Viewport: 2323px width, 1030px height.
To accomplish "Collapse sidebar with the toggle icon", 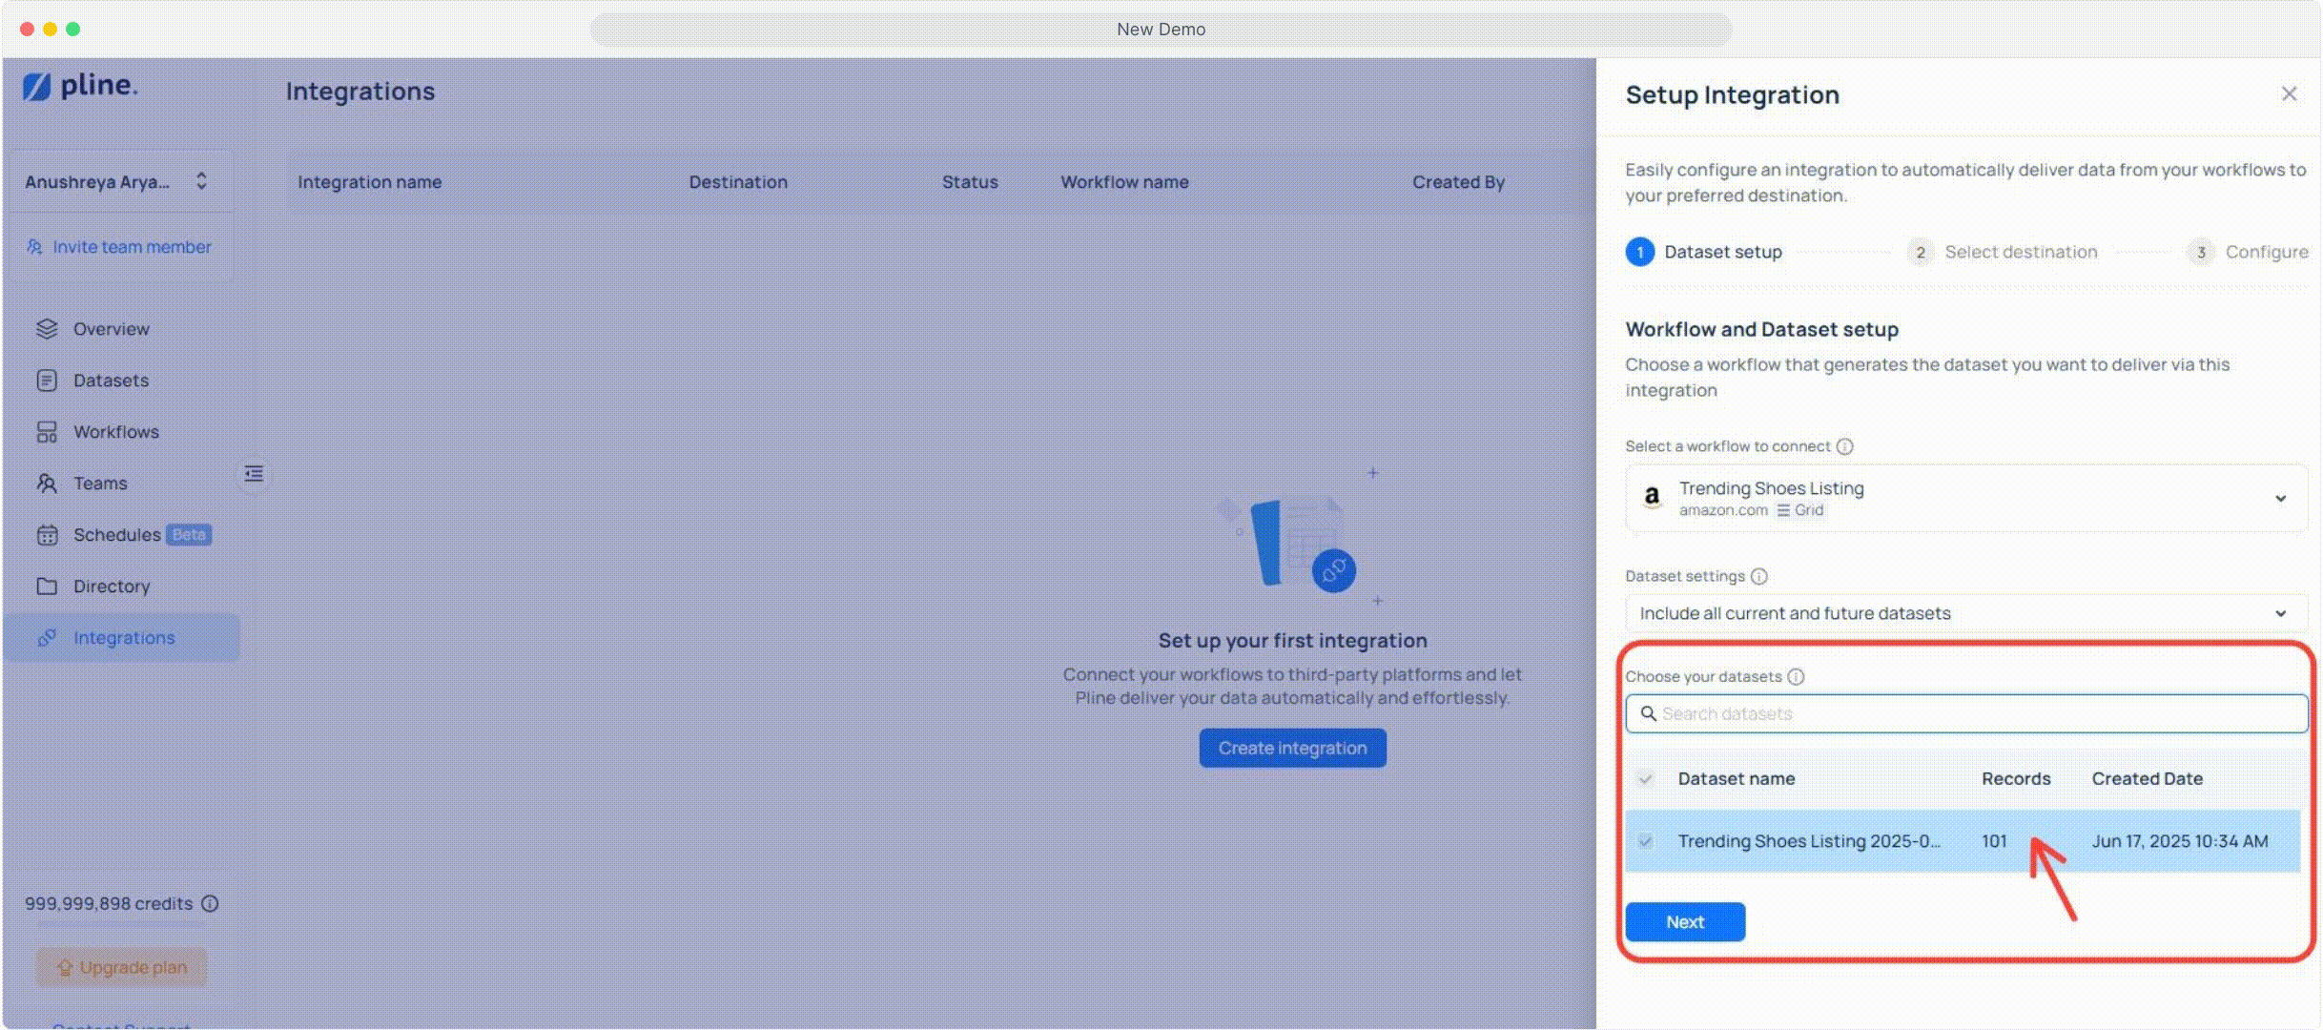I will pos(254,474).
